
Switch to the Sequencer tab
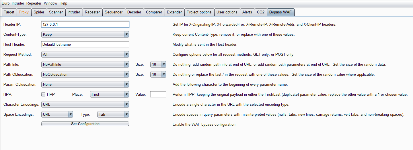[x=114, y=12]
